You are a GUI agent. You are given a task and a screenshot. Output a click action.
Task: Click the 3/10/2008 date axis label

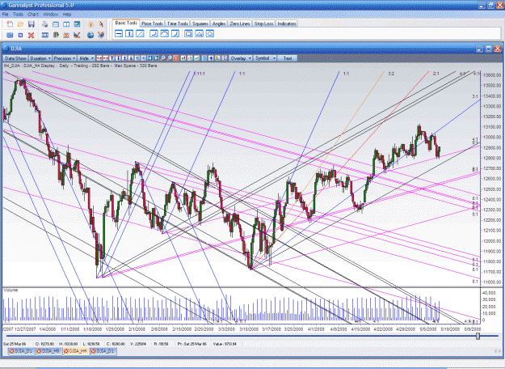(x=249, y=329)
